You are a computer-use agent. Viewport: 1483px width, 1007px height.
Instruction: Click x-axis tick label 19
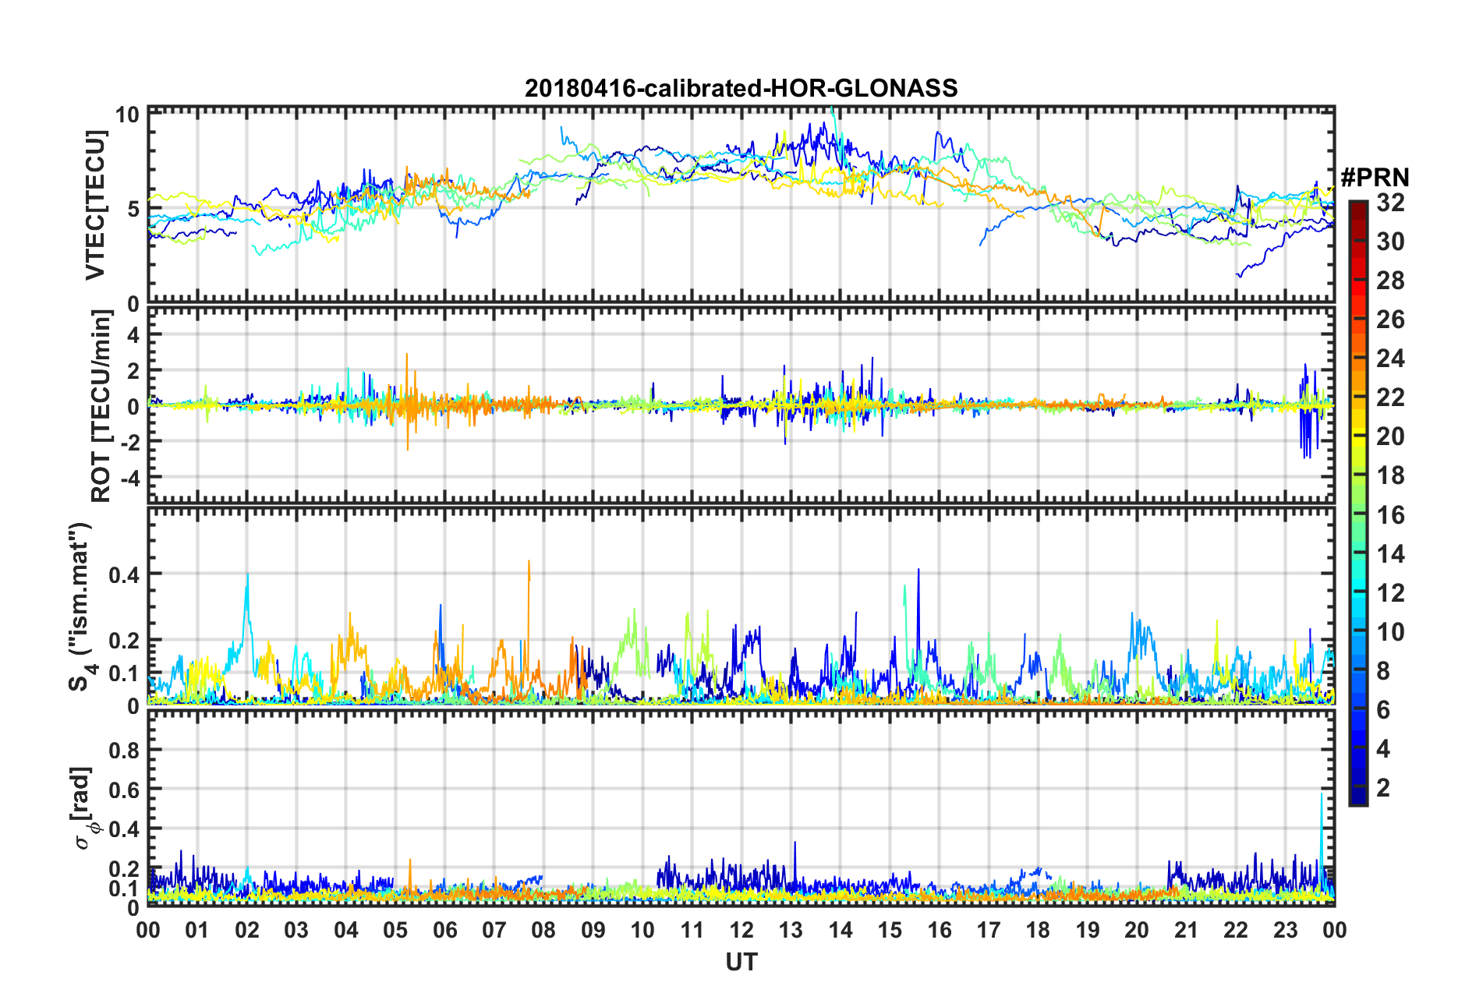point(1088,930)
